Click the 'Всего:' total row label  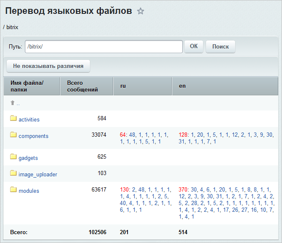tap(19, 232)
